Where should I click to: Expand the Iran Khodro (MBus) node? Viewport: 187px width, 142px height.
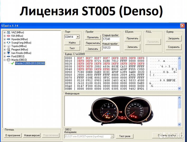[x=5, y=53]
